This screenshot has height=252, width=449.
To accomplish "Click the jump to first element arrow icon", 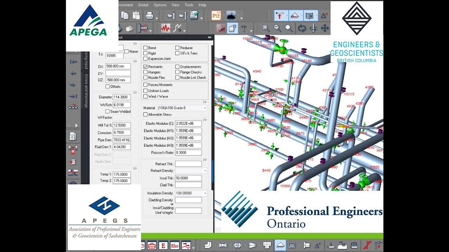I will [73, 62].
